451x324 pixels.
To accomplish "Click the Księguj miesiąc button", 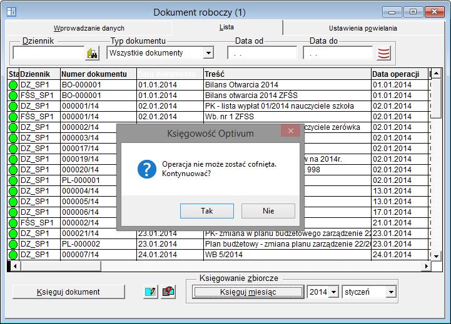I will tap(248, 292).
